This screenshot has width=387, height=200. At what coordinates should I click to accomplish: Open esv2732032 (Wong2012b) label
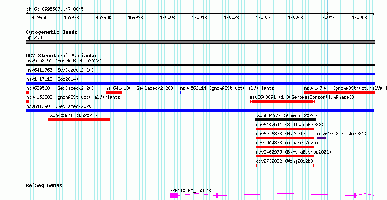pos(284,161)
